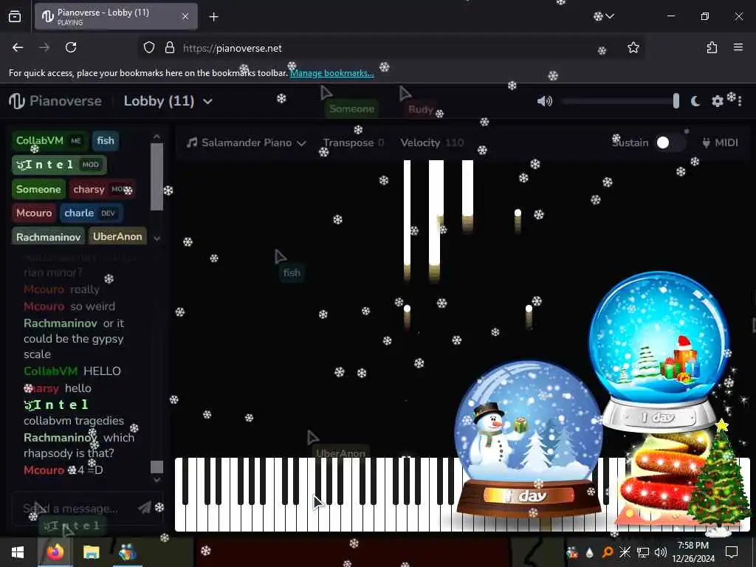Expand the user list chevron
Image resolution: width=756 pixels, height=567 pixels.
click(157, 238)
